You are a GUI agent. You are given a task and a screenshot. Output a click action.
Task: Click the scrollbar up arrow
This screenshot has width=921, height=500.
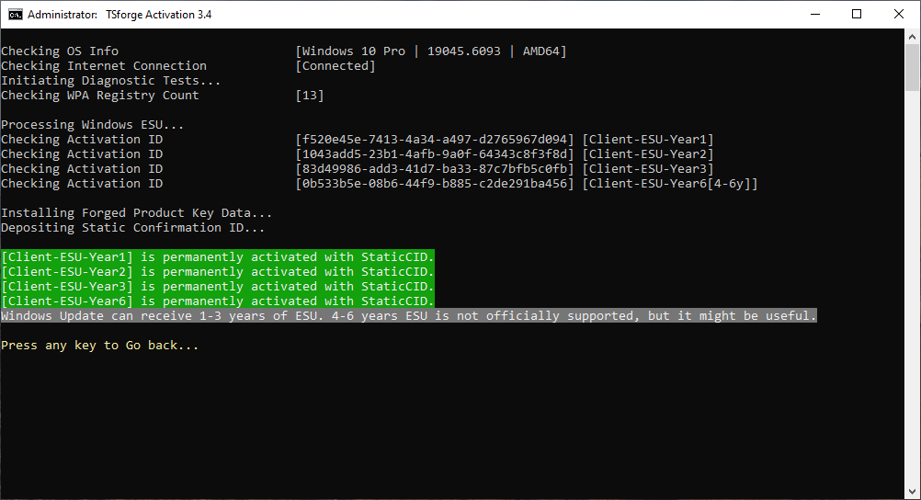tap(912, 37)
